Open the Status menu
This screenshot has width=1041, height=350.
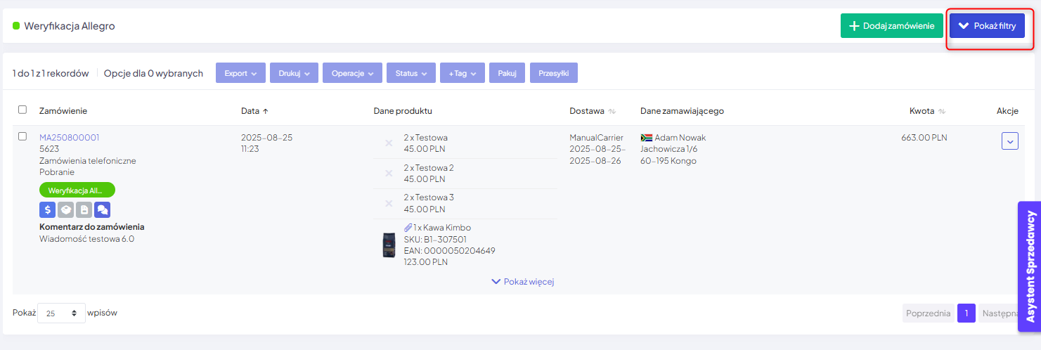coord(410,73)
